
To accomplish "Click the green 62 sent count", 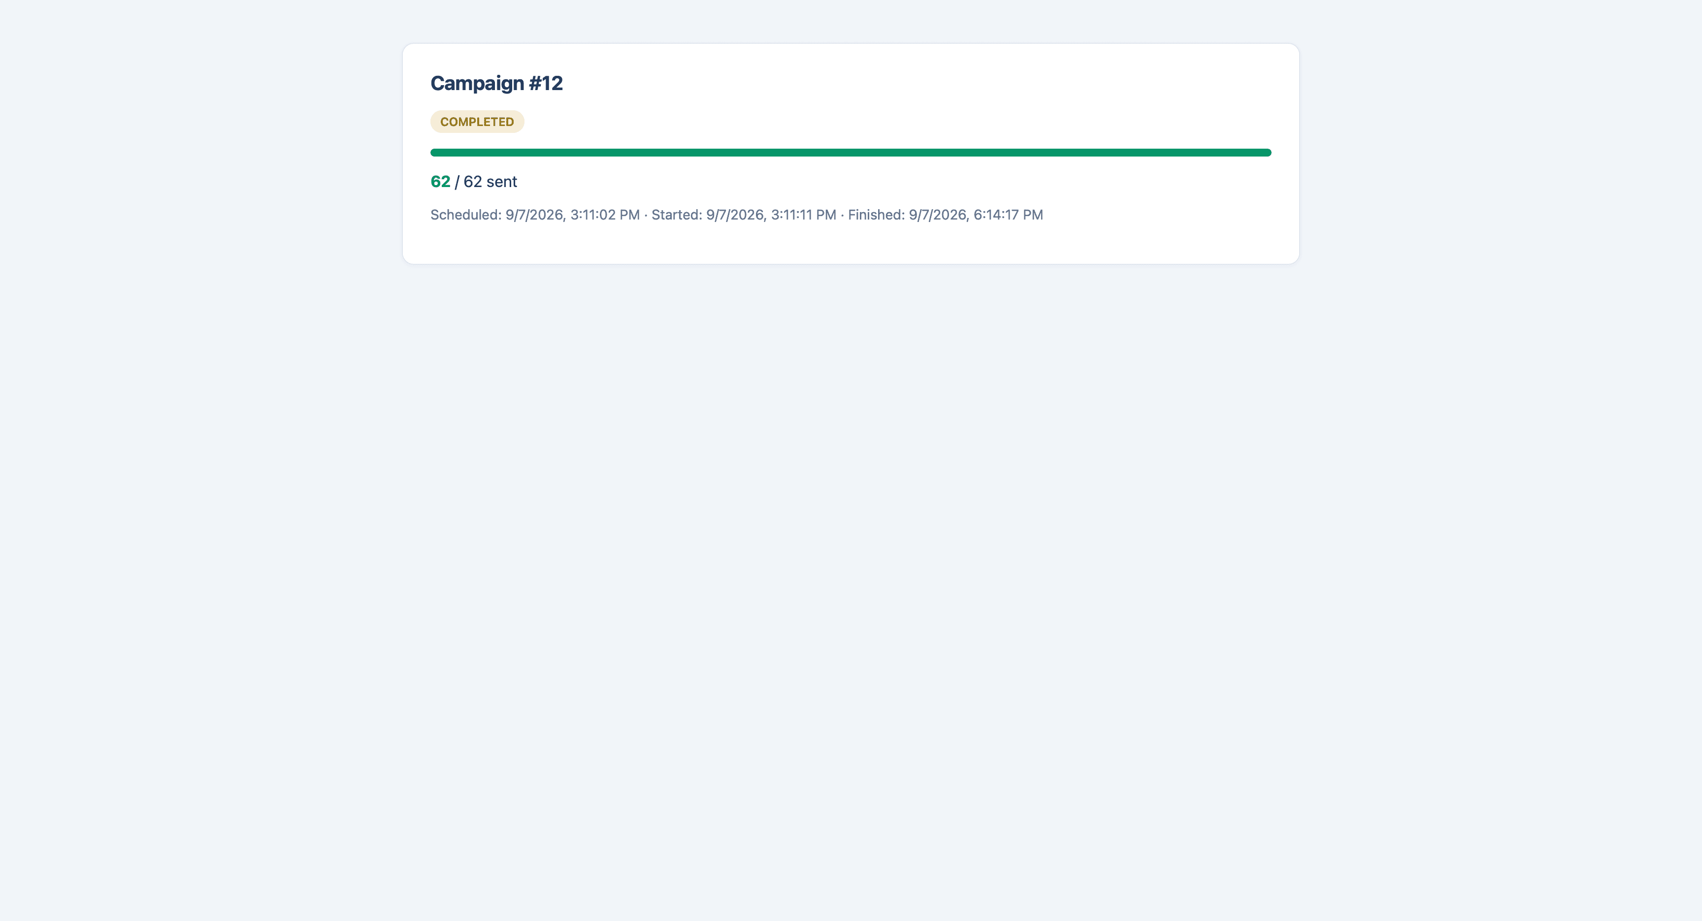I will pos(440,182).
